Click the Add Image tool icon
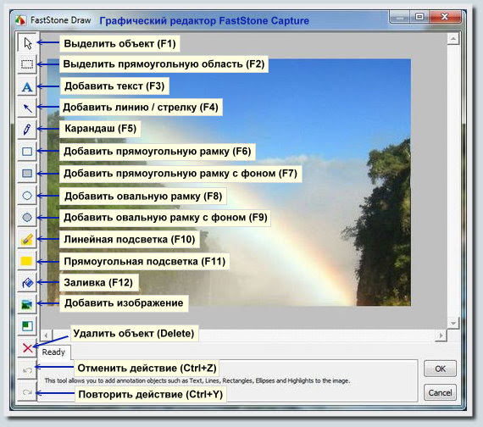 (27, 304)
